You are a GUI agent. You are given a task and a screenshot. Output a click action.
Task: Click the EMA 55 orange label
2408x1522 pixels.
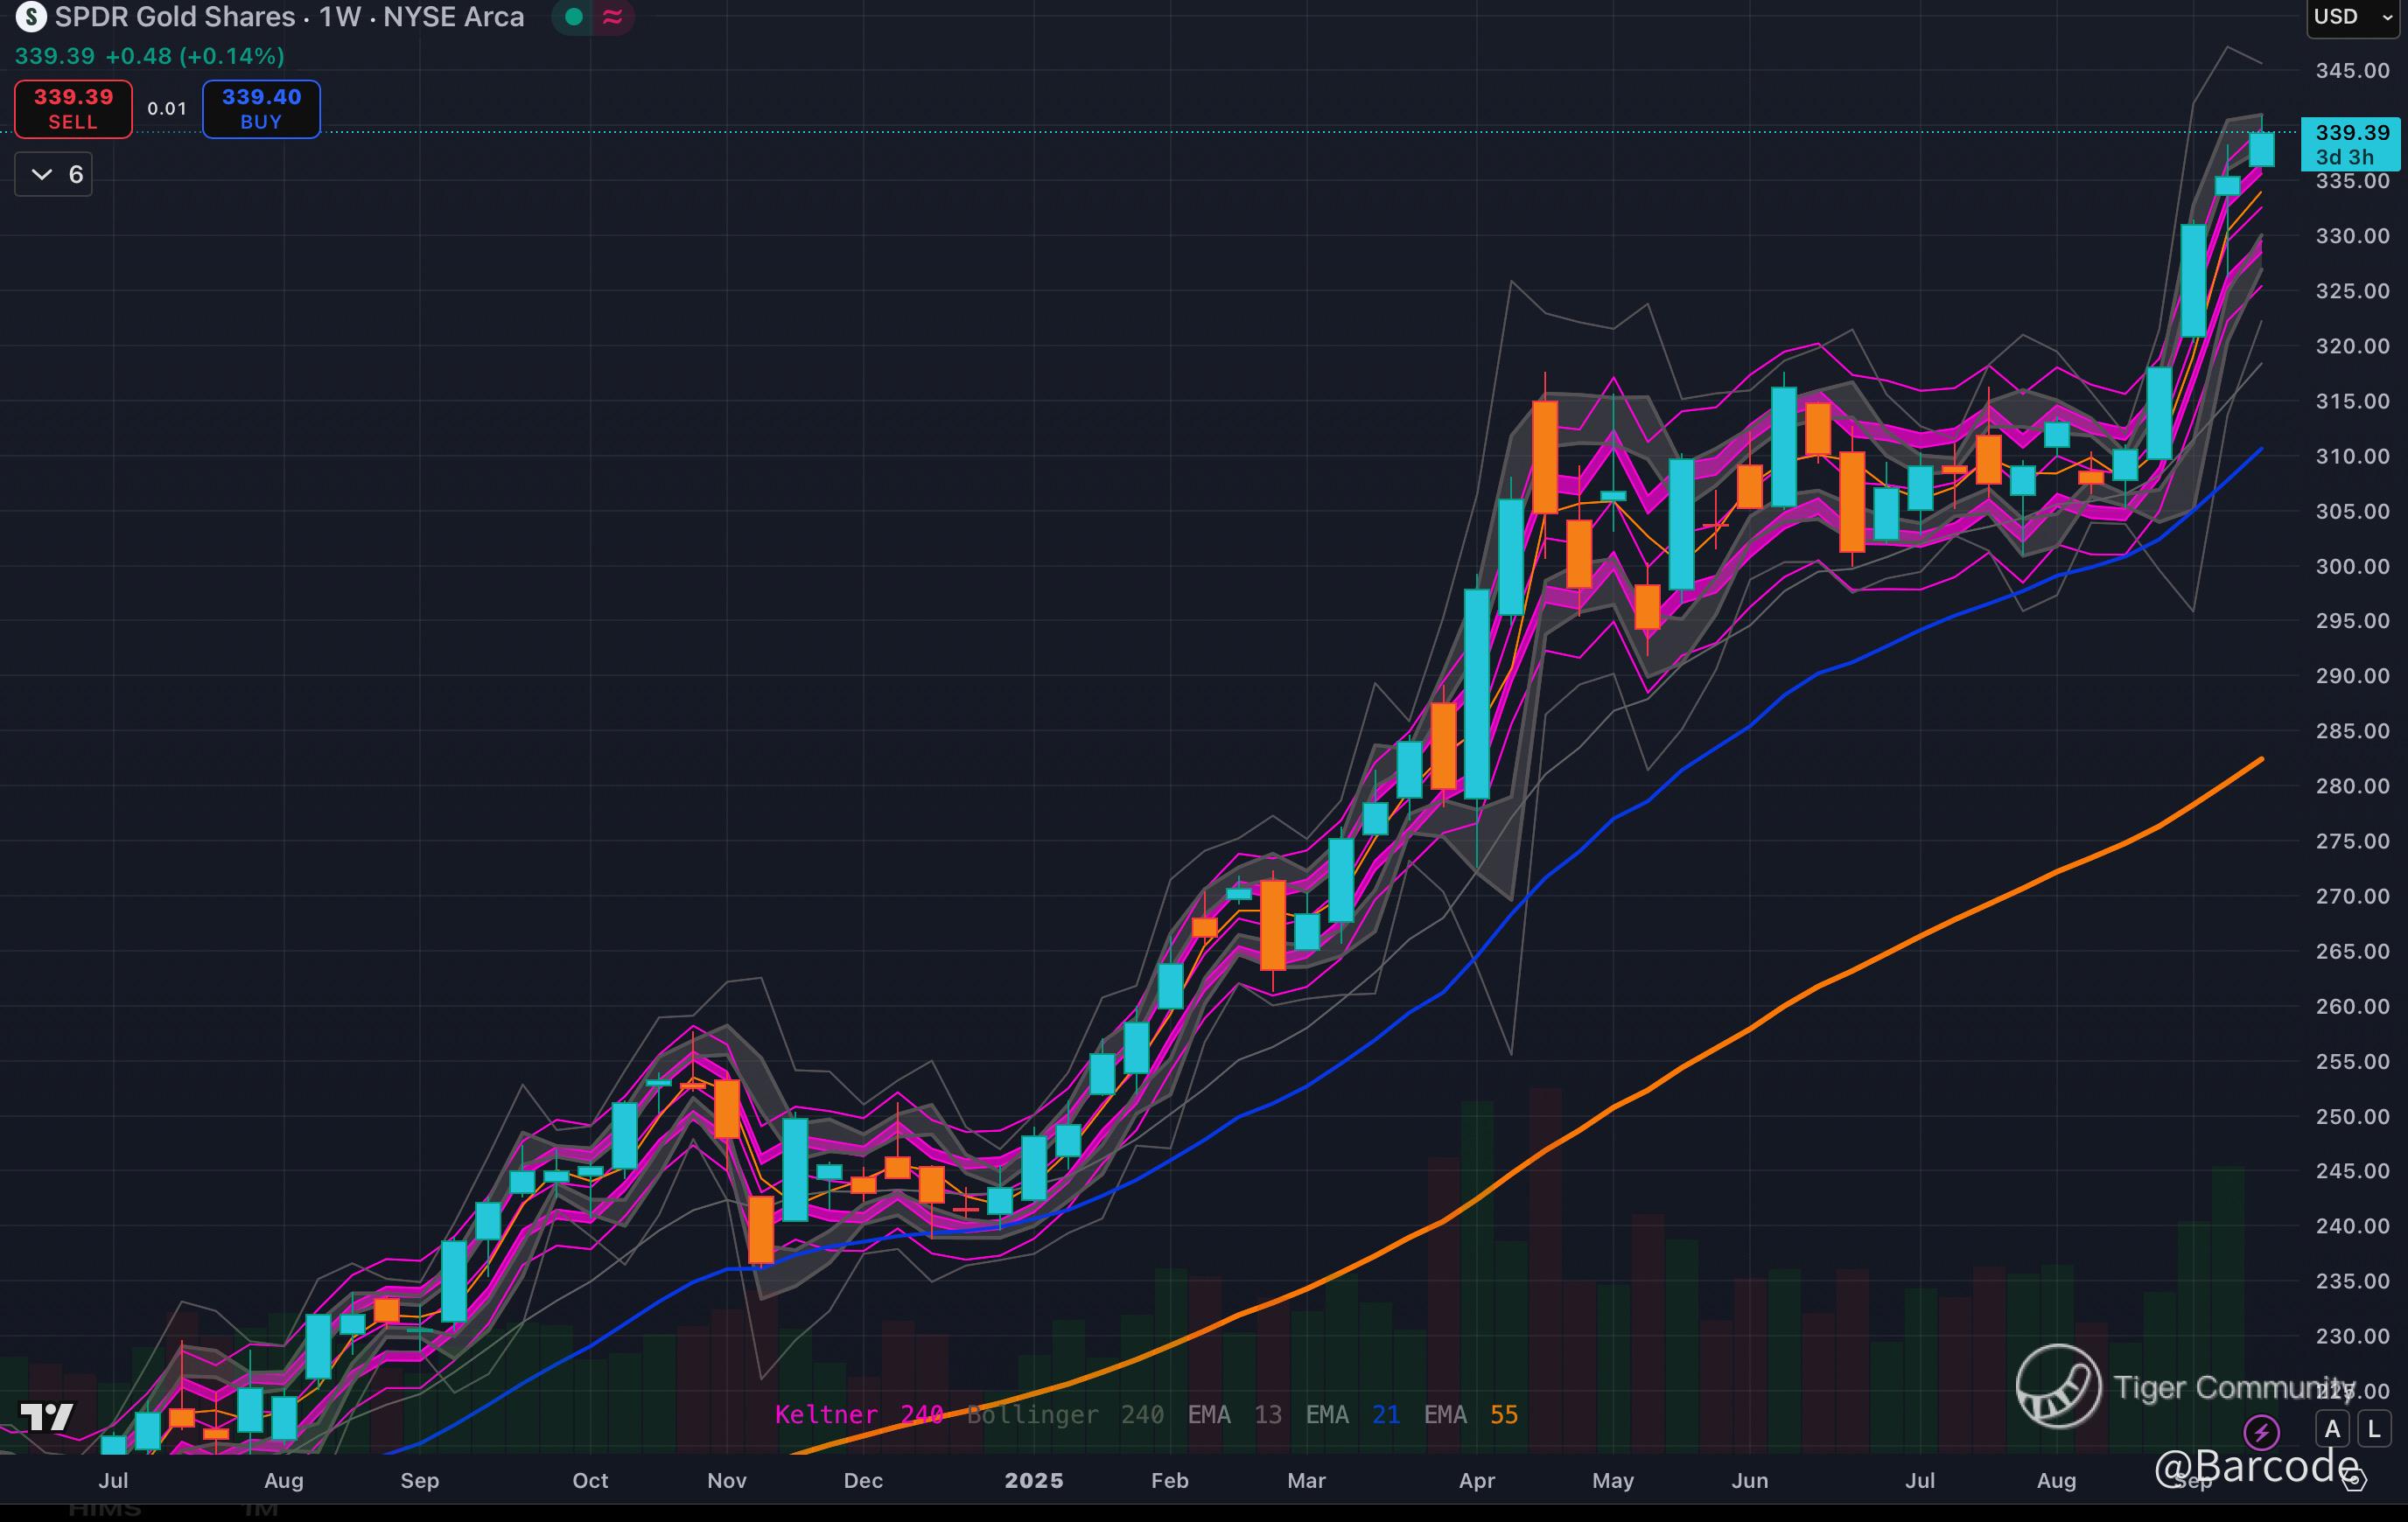tap(1470, 1414)
